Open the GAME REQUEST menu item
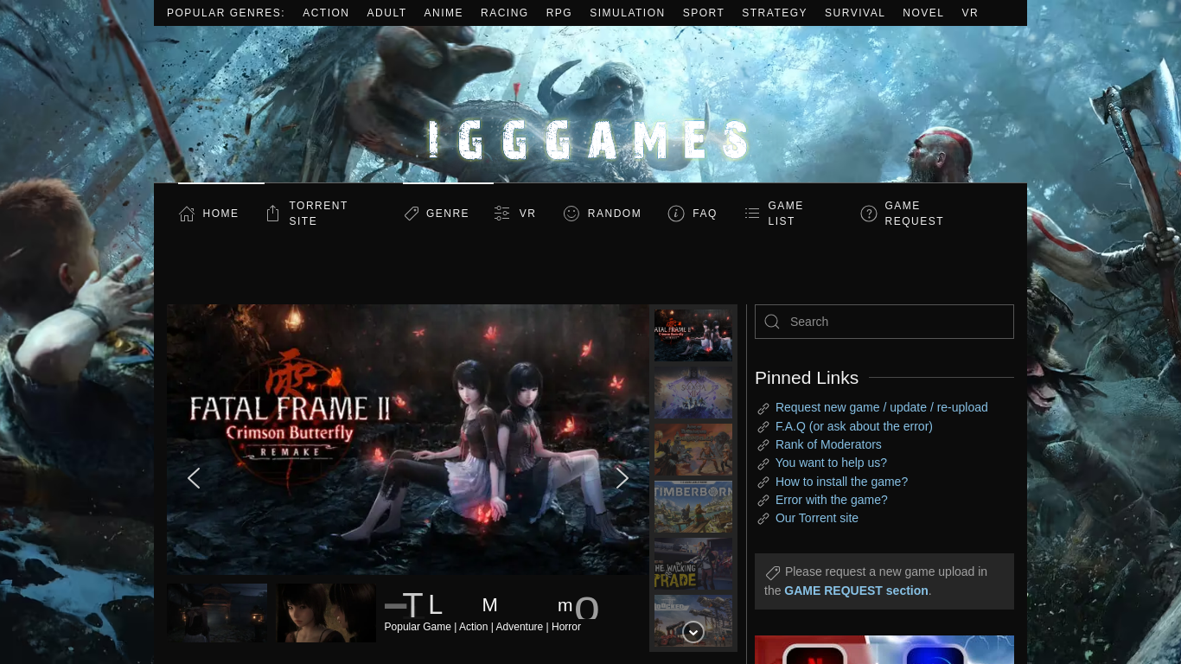Screen dimensions: 1181x664 (x=915, y=214)
